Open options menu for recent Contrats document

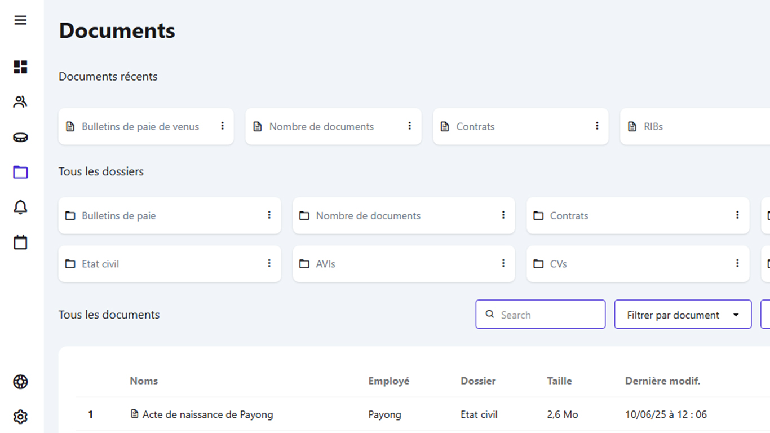point(597,126)
